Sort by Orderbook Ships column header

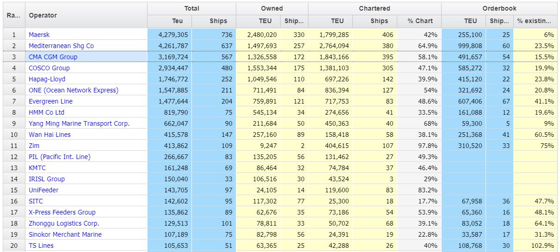499,21
